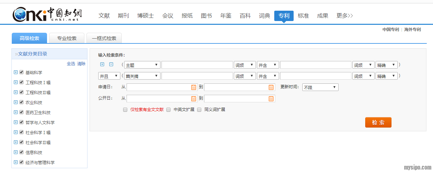This screenshot has width=433, height=172.
Task: Click the minus icon to remove a search row
Action: click(x=111, y=64)
